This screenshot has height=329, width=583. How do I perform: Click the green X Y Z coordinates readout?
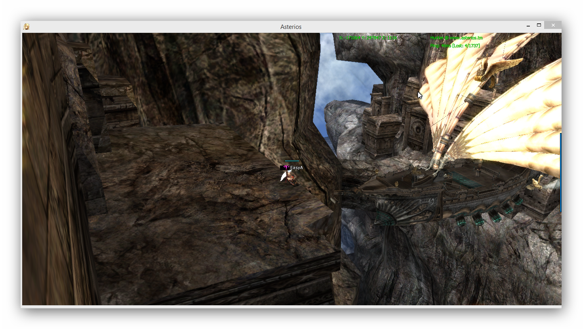tap(368, 38)
